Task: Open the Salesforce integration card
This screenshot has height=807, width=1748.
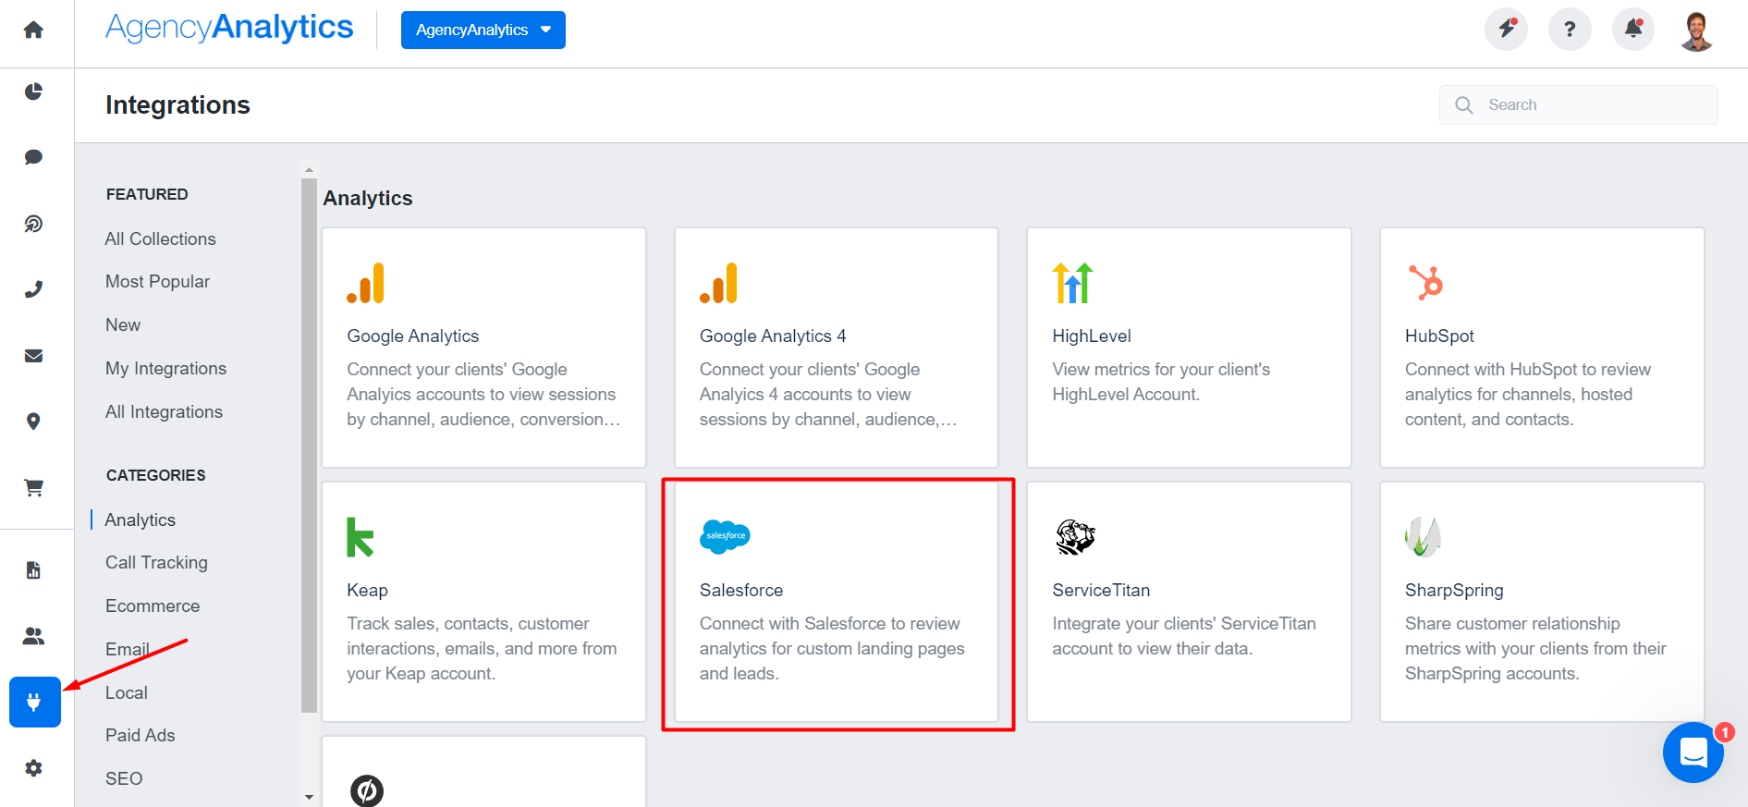Action: [836, 602]
